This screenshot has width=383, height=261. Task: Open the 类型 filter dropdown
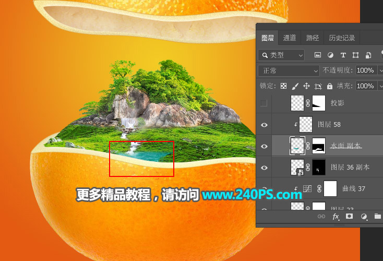[281, 55]
